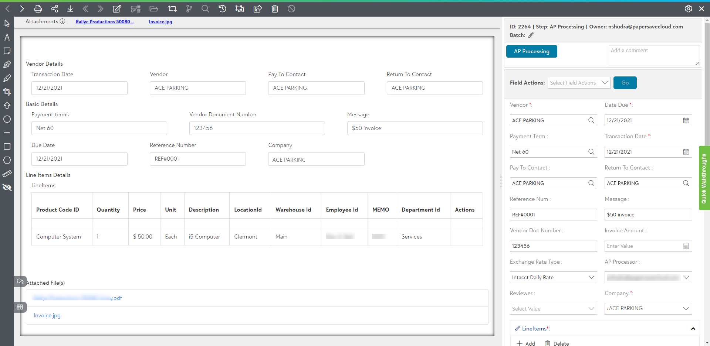Select the ruler measurement tool
710x346 pixels.
click(7, 174)
